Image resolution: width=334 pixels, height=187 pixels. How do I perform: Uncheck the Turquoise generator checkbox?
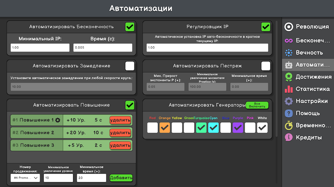point(201,128)
